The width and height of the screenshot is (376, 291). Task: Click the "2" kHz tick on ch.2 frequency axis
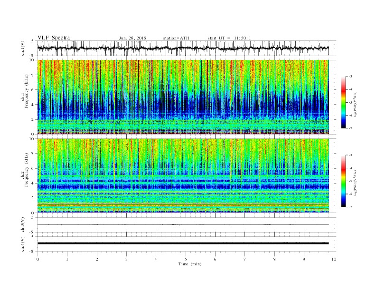(x=33, y=198)
